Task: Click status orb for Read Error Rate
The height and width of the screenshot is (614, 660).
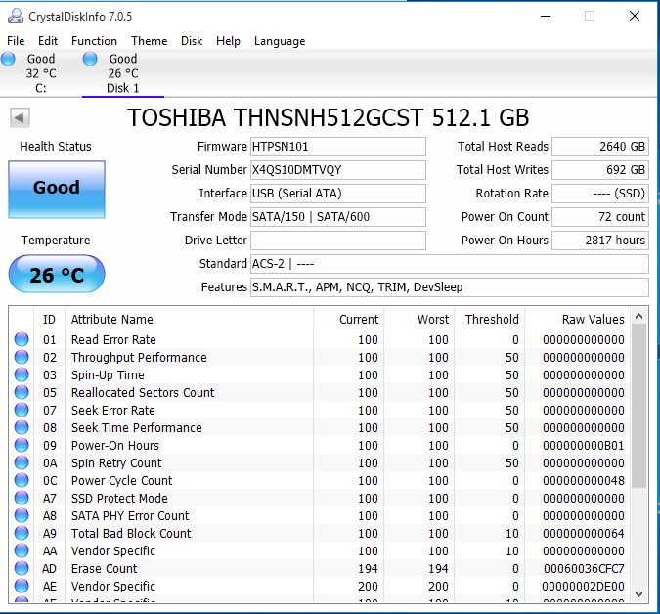Action: pos(22,340)
